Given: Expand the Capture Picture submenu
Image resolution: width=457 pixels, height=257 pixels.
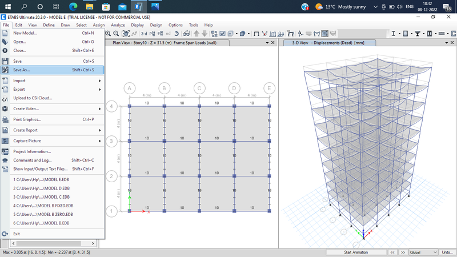Looking at the screenshot, I should coord(100,140).
